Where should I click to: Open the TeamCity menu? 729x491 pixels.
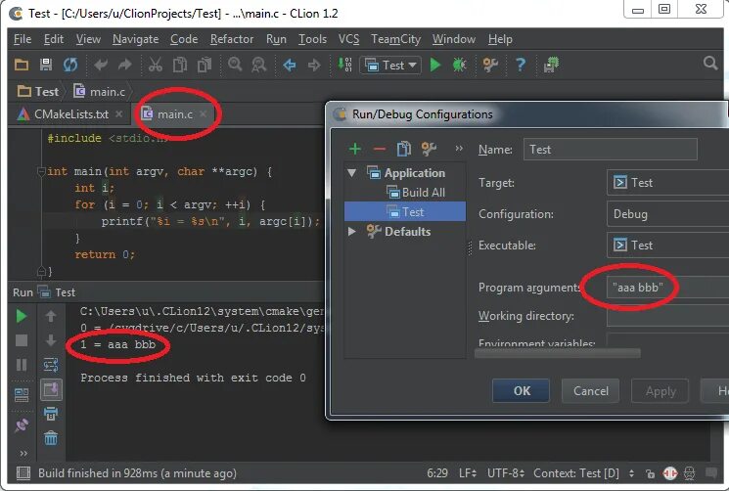pos(395,39)
